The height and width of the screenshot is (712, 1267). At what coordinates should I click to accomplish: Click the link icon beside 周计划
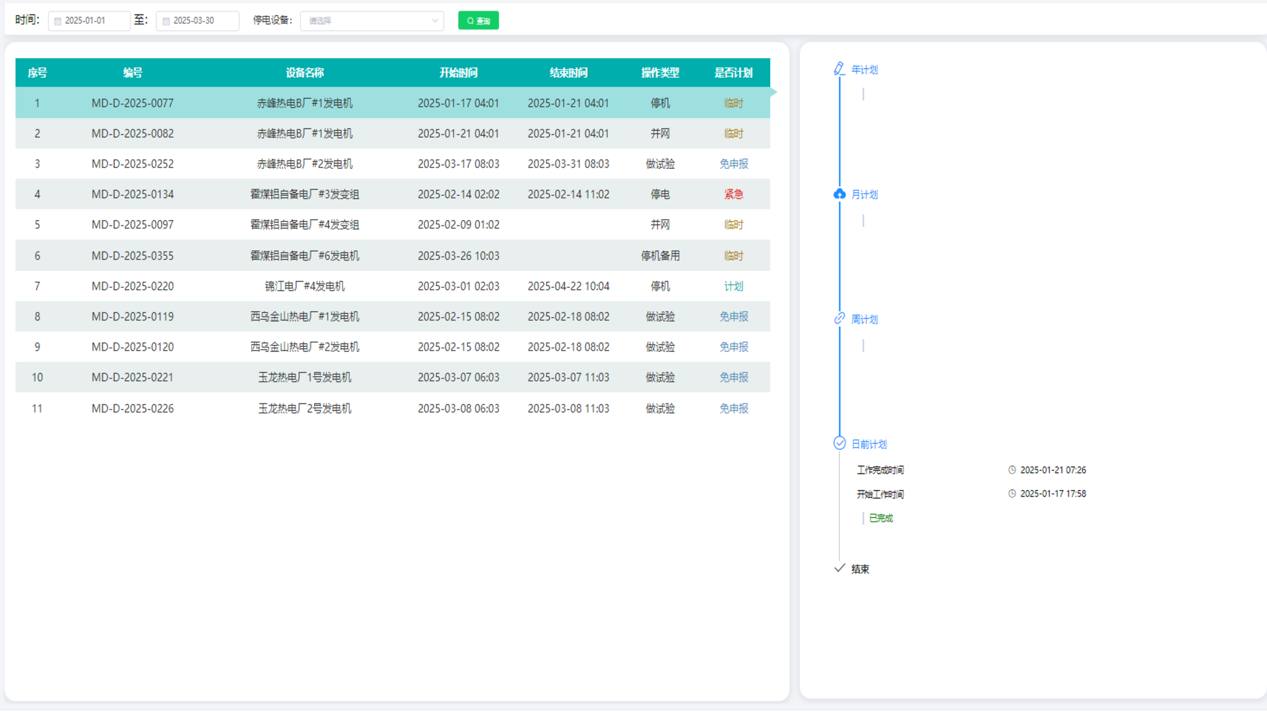[x=839, y=318]
